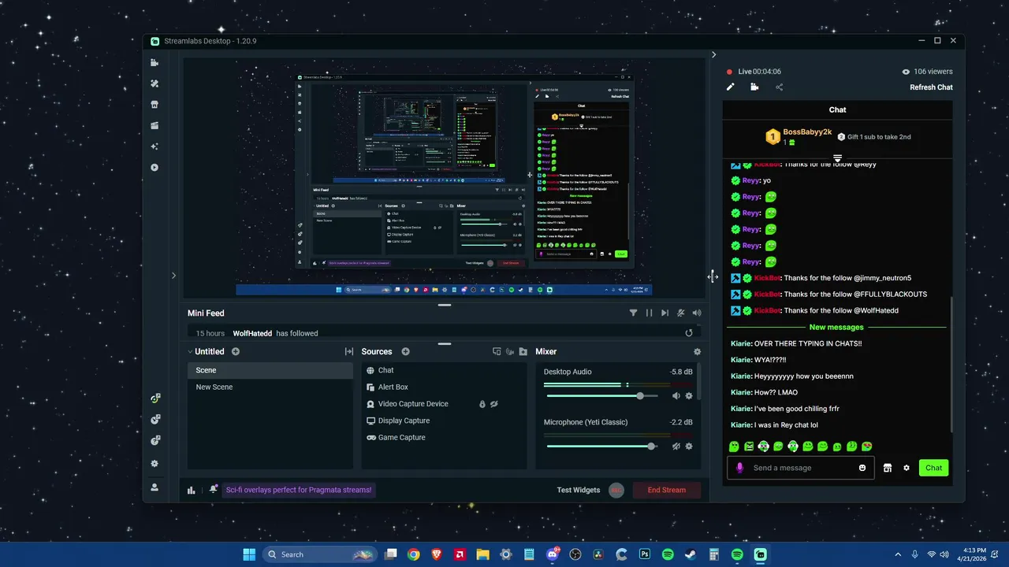Open Microphone (Yeti Classic) settings gear
This screenshot has width=1009, height=567.
click(x=689, y=447)
